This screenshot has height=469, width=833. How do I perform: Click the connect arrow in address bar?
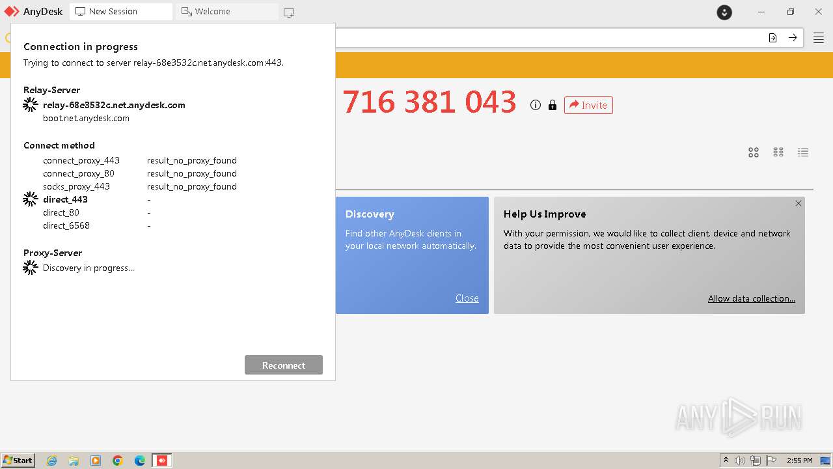coord(793,38)
